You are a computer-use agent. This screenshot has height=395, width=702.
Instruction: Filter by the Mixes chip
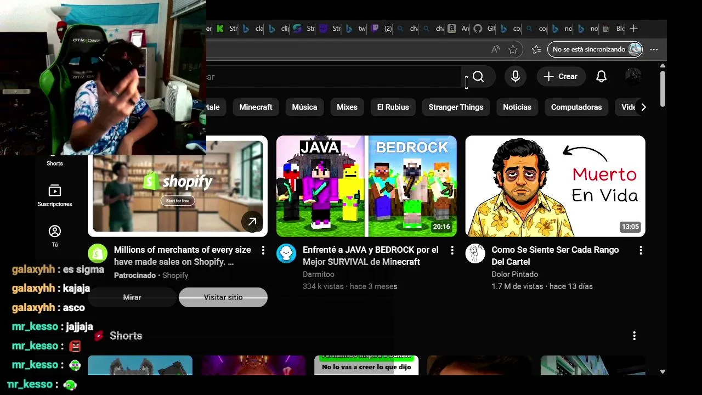pyautogui.click(x=347, y=107)
